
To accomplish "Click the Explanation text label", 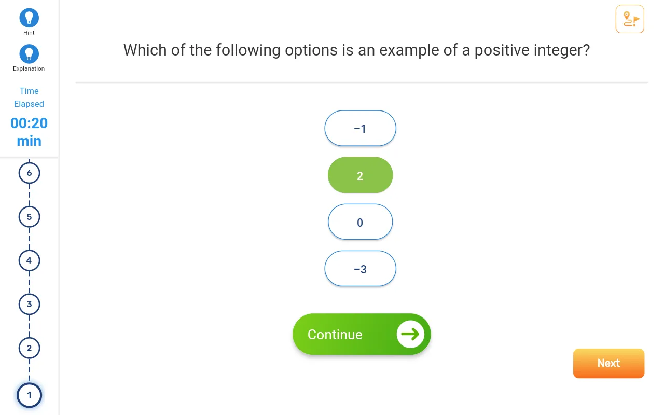I will coord(29,68).
